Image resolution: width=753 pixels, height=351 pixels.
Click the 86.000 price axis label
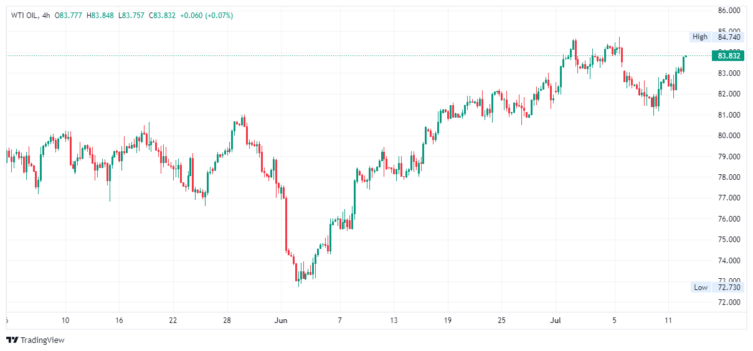(729, 11)
